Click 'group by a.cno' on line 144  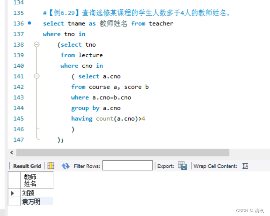(x=96, y=108)
